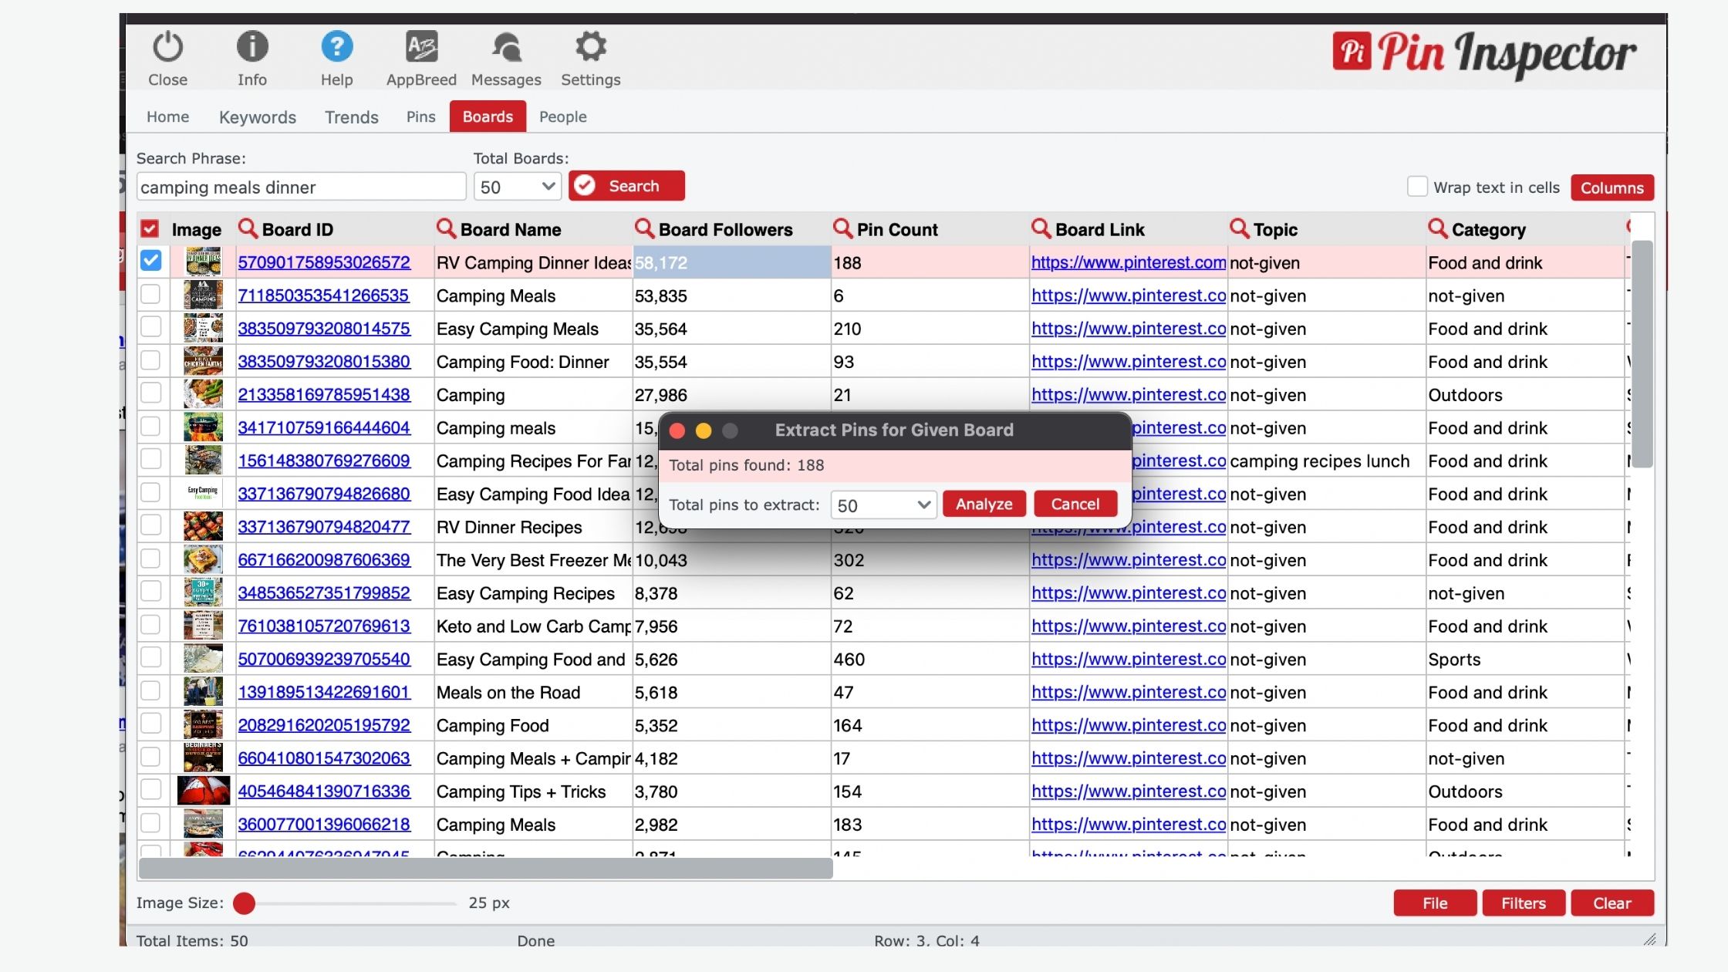Check the Camping 27,986 followers row checkbox

pyautogui.click(x=150, y=393)
